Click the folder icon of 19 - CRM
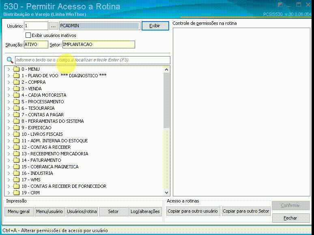The width and height of the screenshot is (314, 235). point(16,193)
